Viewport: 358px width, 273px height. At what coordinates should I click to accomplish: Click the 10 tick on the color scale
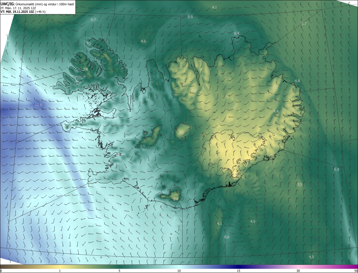179,271
